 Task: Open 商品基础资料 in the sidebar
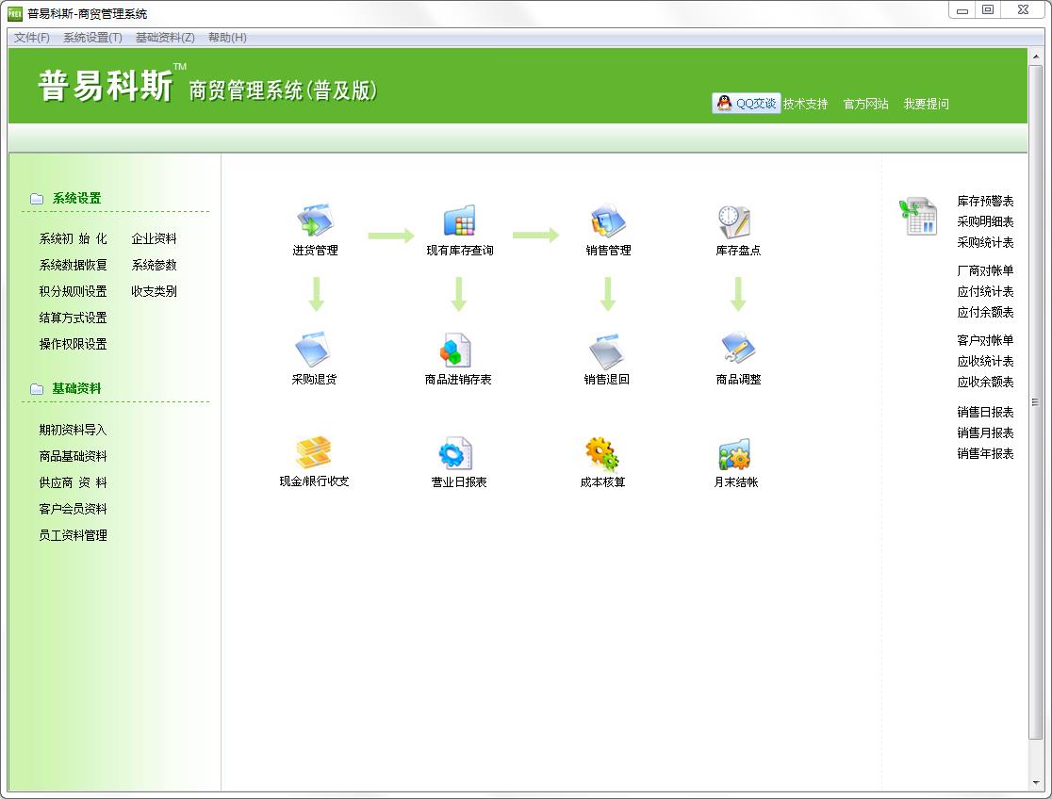coord(74,456)
